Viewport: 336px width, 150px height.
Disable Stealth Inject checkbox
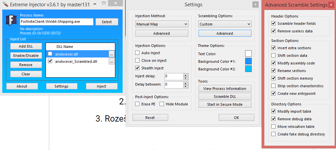pyautogui.click(x=137, y=68)
